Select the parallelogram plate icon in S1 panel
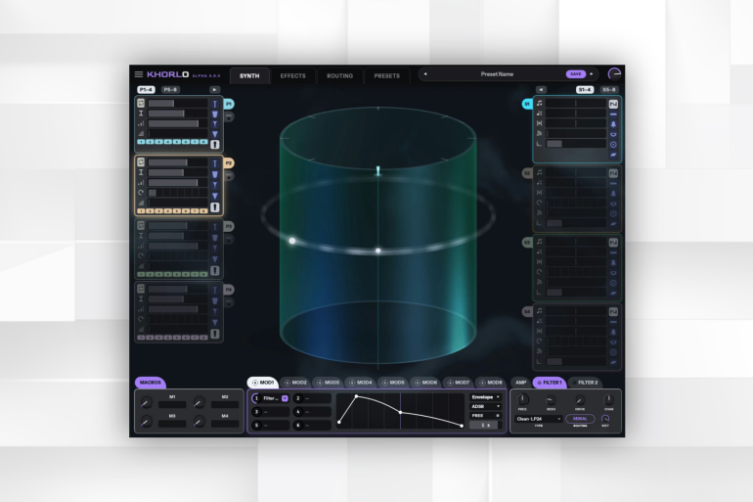The image size is (753, 502). point(613,155)
